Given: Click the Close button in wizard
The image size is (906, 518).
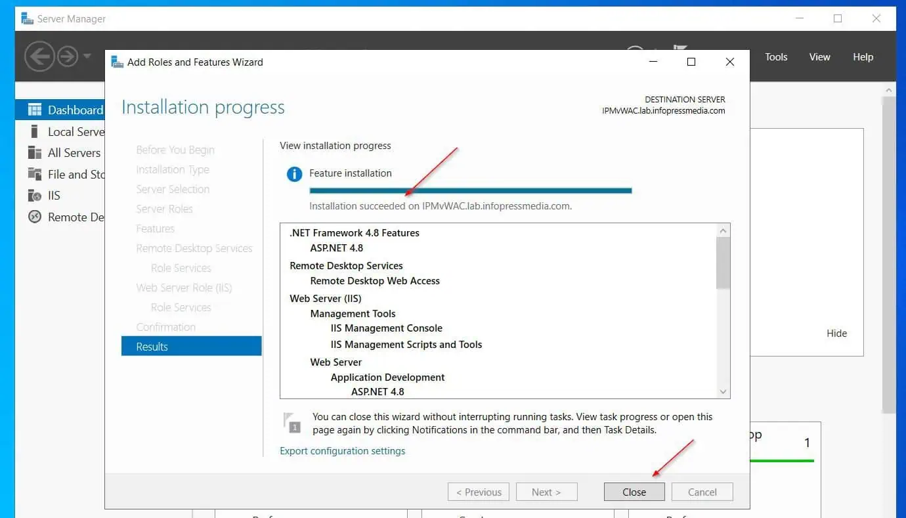Looking at the screenshot, I should click(x=634, y=492).
